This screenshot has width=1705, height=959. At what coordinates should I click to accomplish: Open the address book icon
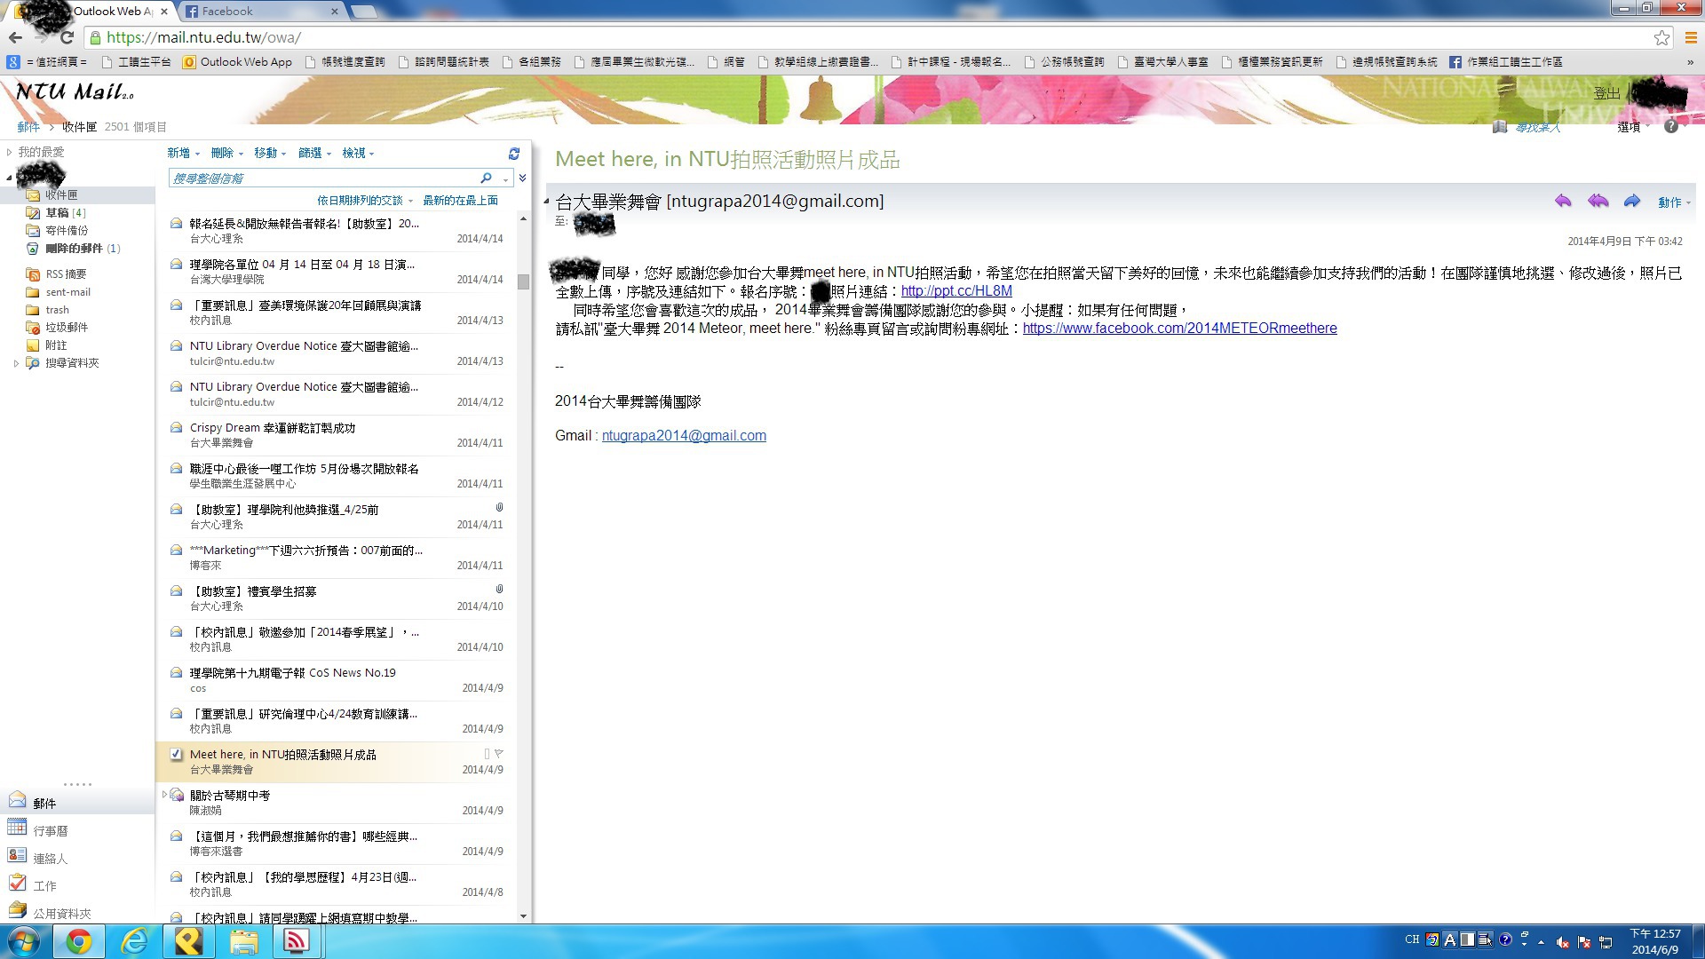click(x=1500, y=127)
